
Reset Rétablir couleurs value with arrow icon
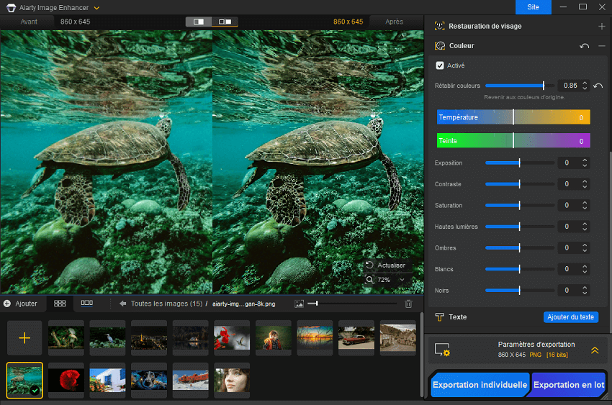pyautogui.click(x=598, y=86)
